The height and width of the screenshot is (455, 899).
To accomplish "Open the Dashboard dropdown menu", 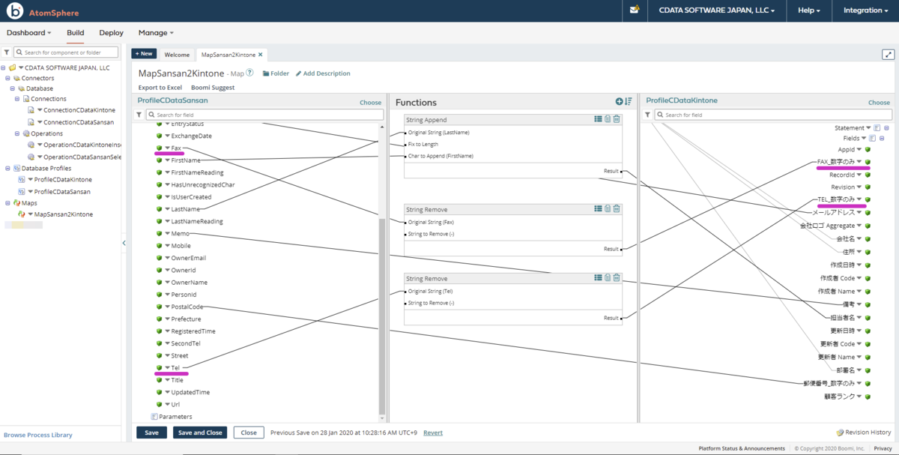I will coord(29,33).
